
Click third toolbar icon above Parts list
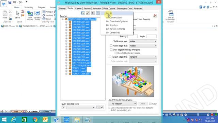[x=93, y=13]
